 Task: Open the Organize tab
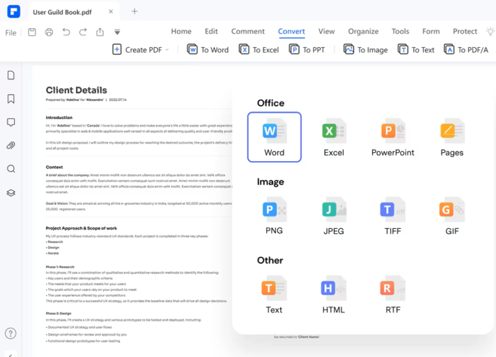(364, 31)
